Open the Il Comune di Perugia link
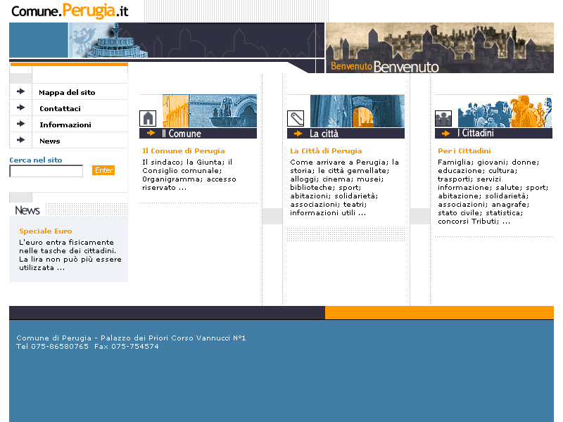The width and height of the screenshot is (563, 422). pyautogui.click(x=184, y=151)
